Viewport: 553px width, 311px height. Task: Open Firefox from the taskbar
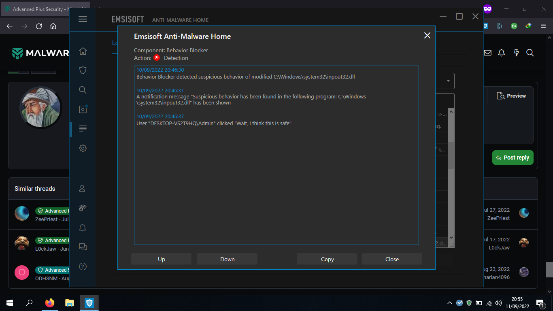point(49,302)
